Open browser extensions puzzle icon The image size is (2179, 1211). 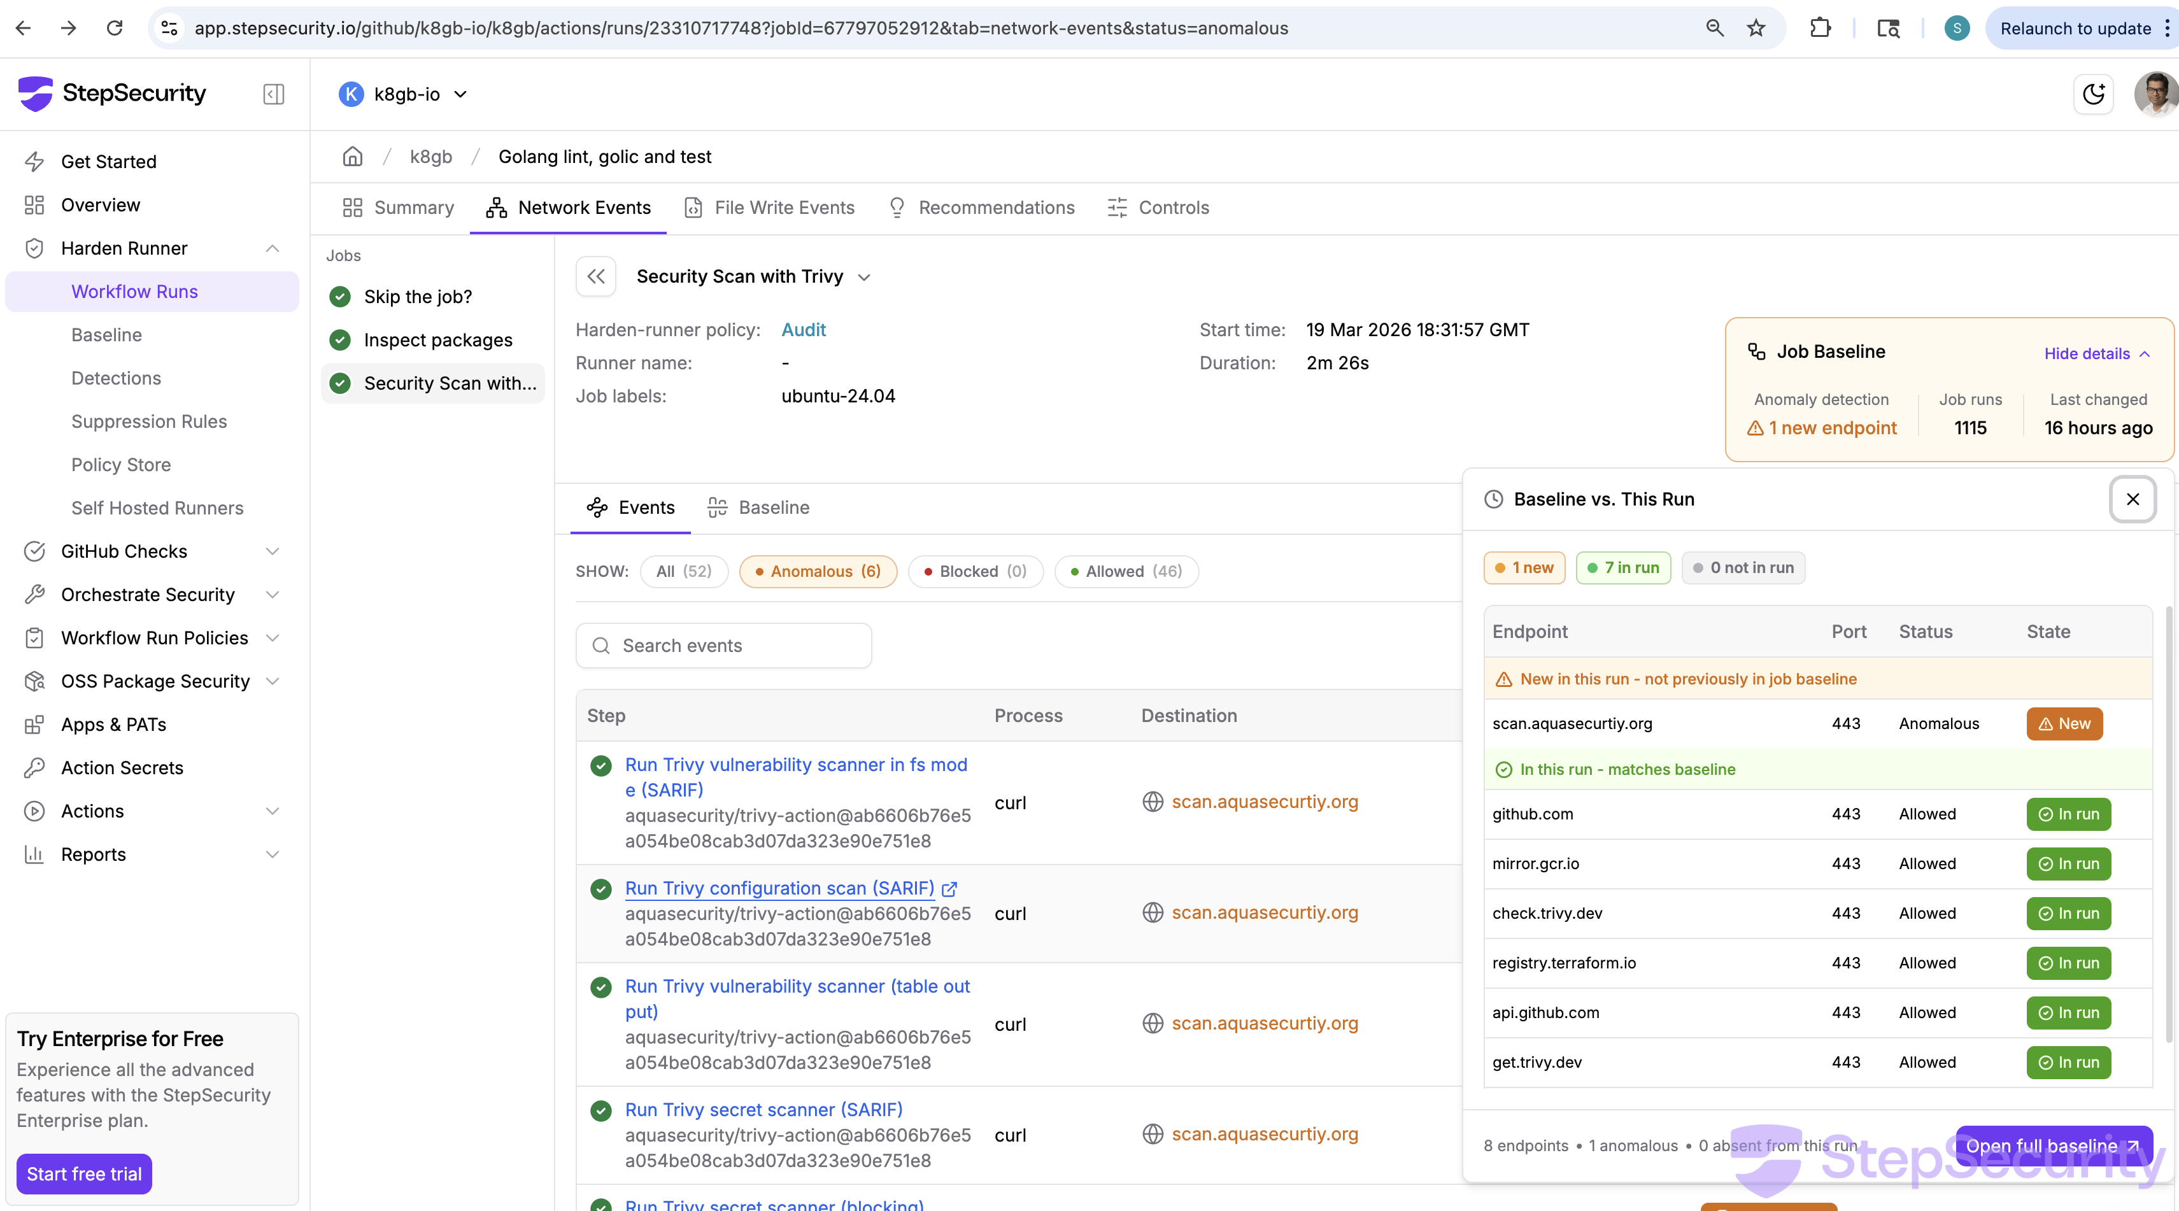pos(1819,28)
